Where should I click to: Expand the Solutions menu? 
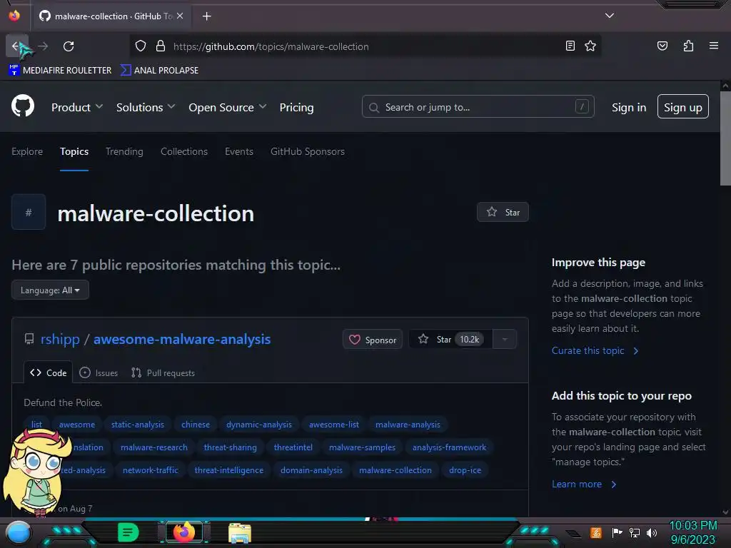click(146, 107)
